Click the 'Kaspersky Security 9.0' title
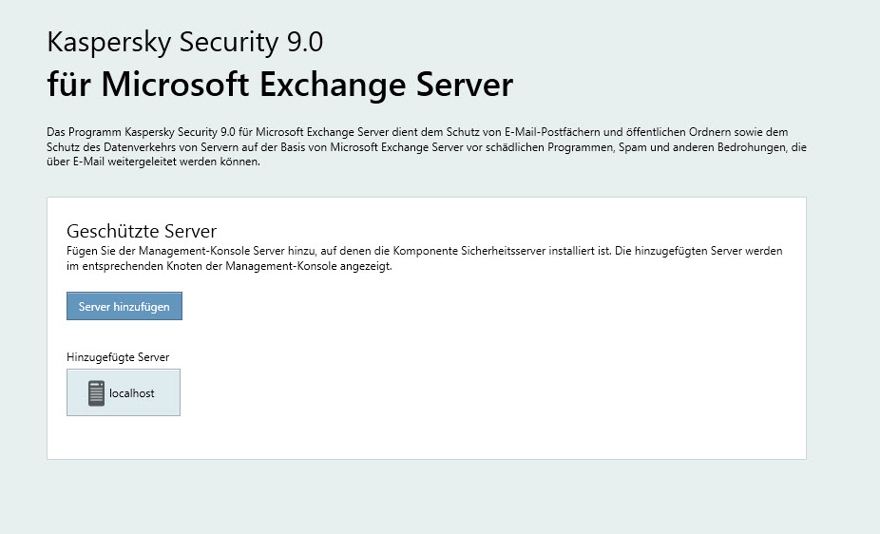 click(x=185, y=42)
